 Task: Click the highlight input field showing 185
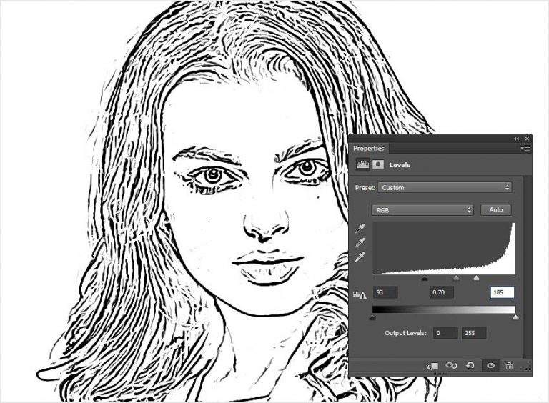[502, 292]
